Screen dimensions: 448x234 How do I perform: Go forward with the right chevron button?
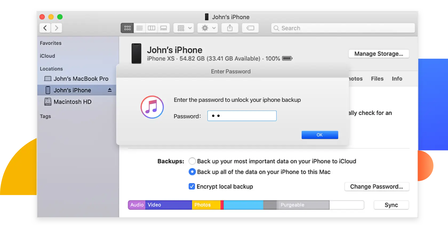[56, 28]
